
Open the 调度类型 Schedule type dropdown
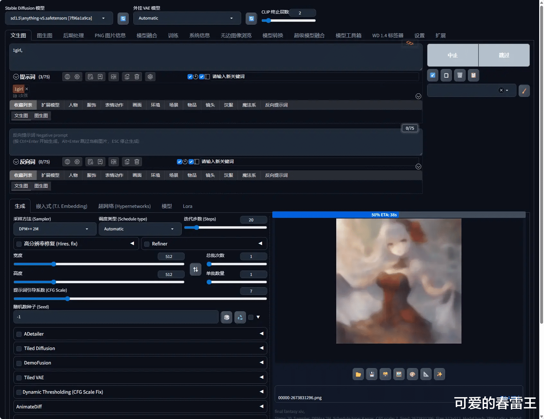pos(140,229)
